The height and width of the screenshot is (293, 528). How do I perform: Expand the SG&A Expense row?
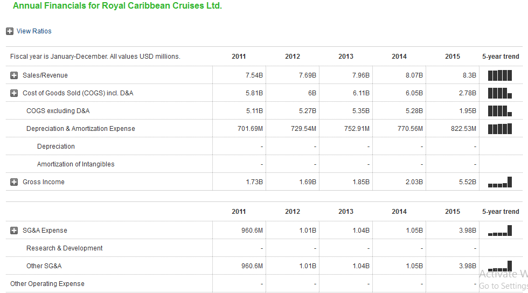pos(15,231)
